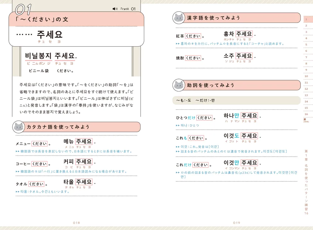Select side index tab 14
Image resolution: width=313 pixels, height=230 pixels.
306,102
